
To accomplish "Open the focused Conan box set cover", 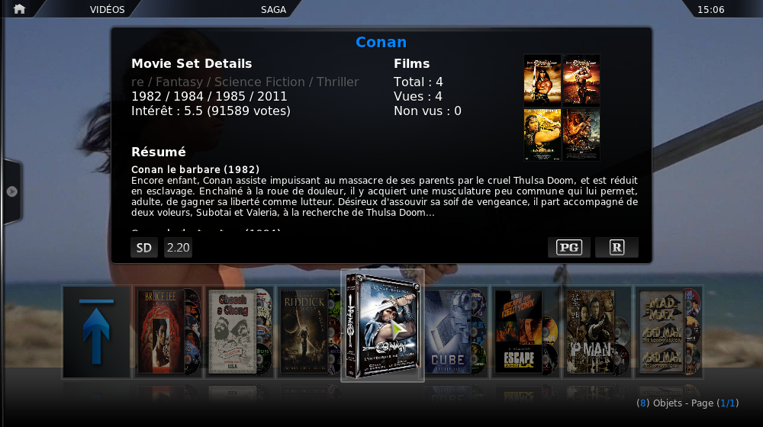I will point(382,326).
